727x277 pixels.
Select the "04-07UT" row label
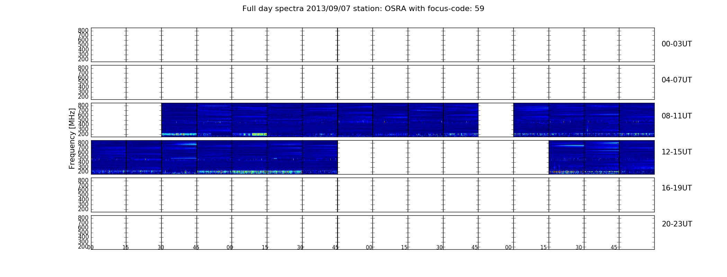point(676,80)
